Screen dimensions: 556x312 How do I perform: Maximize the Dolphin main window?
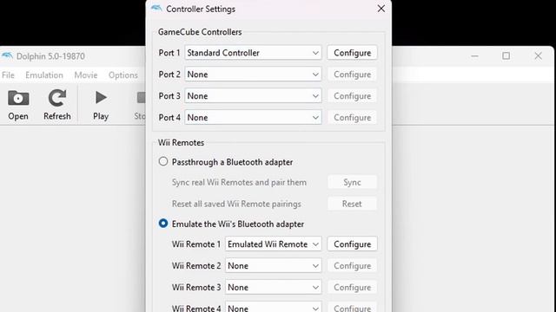click(x=506, y=55)
